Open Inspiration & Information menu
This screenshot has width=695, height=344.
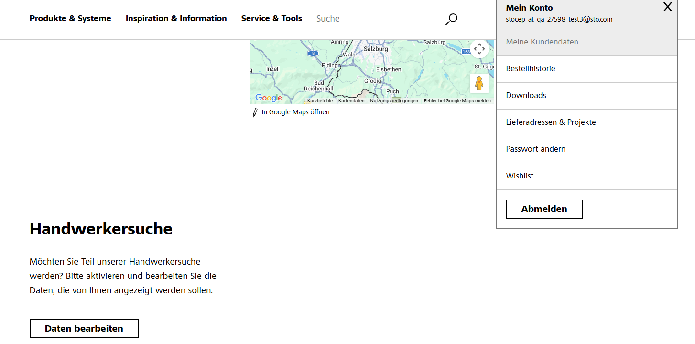point(176,18)
